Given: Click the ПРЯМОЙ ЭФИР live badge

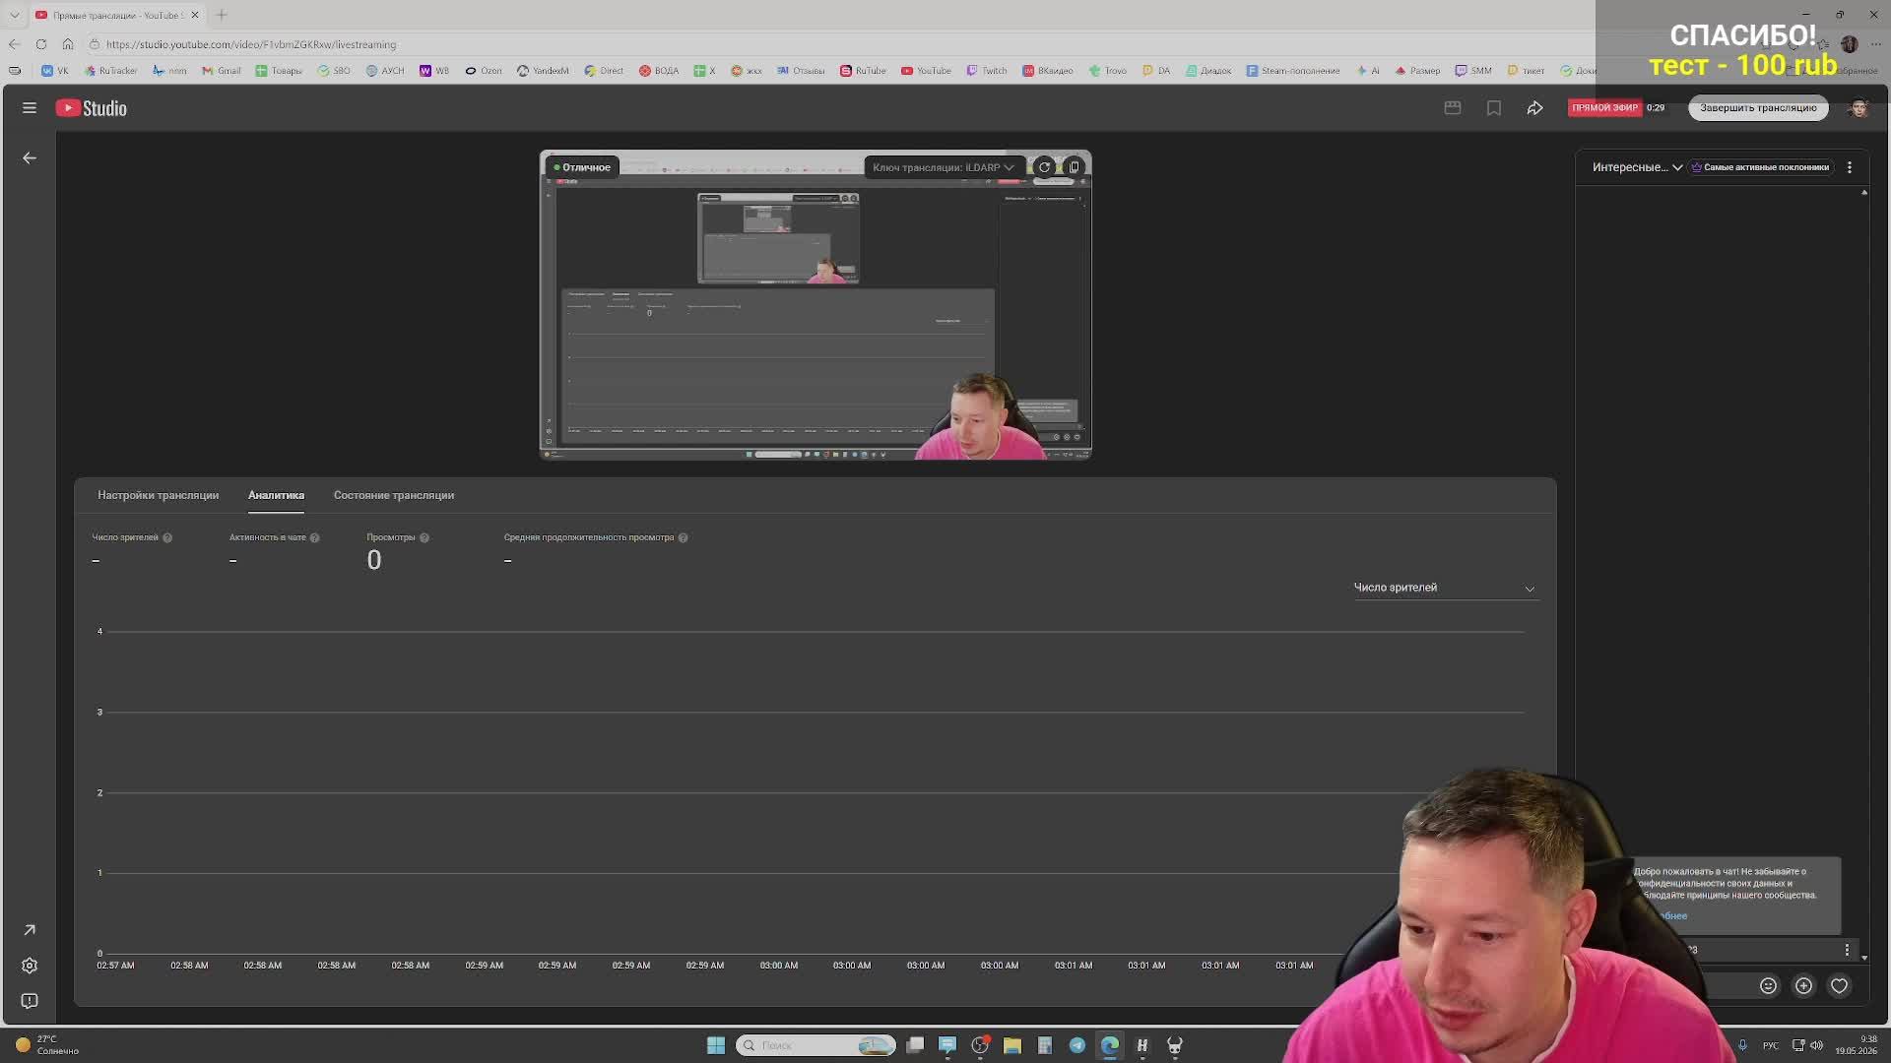Looking at the screenshot, I should (x=1604, y=108).
